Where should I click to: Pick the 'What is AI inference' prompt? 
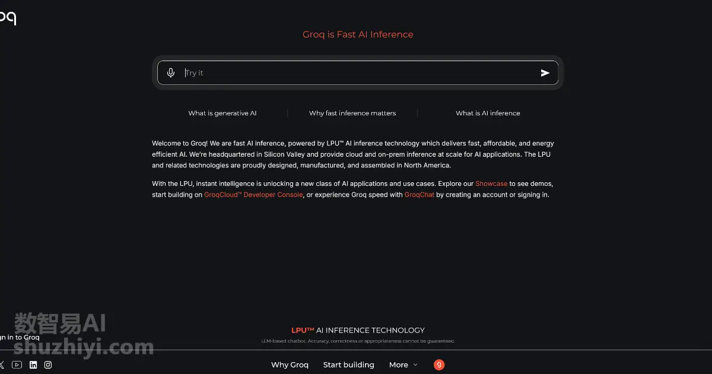pos(488,113)
